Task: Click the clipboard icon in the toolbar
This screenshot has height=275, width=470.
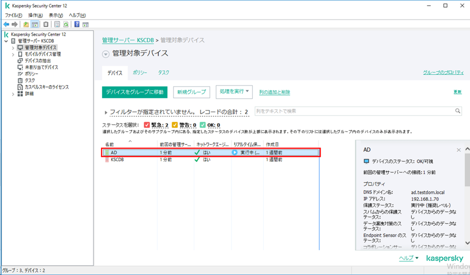Action: (46, 24)
